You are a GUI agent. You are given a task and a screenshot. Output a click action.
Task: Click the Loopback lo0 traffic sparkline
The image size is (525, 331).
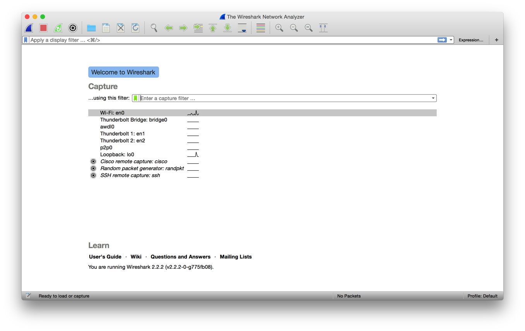click(x=193, y=154)
